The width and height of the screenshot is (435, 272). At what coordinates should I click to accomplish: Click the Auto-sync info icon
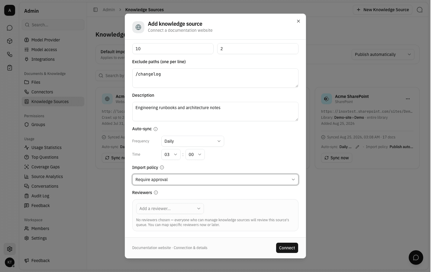point(156,129)
